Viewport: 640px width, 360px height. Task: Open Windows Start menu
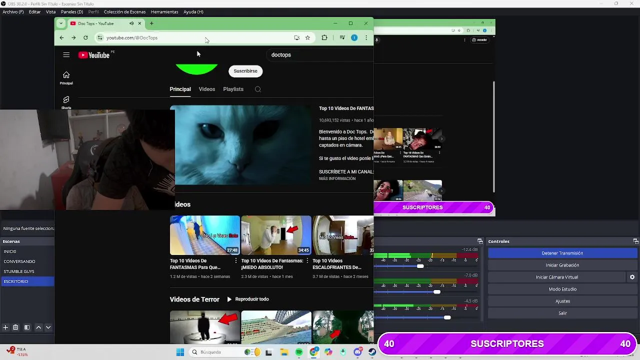[x=180, y=352]
